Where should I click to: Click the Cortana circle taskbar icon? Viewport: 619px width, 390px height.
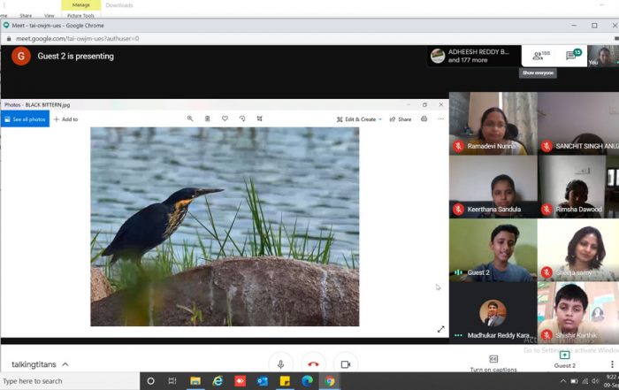pyautogui.click(x=150, y=381)
